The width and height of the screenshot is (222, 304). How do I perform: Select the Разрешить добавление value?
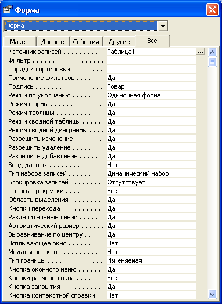pos(151,156)
